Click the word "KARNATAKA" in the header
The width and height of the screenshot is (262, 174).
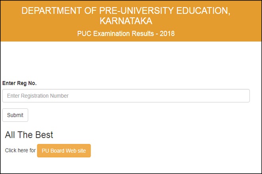[x=126, y=21]
